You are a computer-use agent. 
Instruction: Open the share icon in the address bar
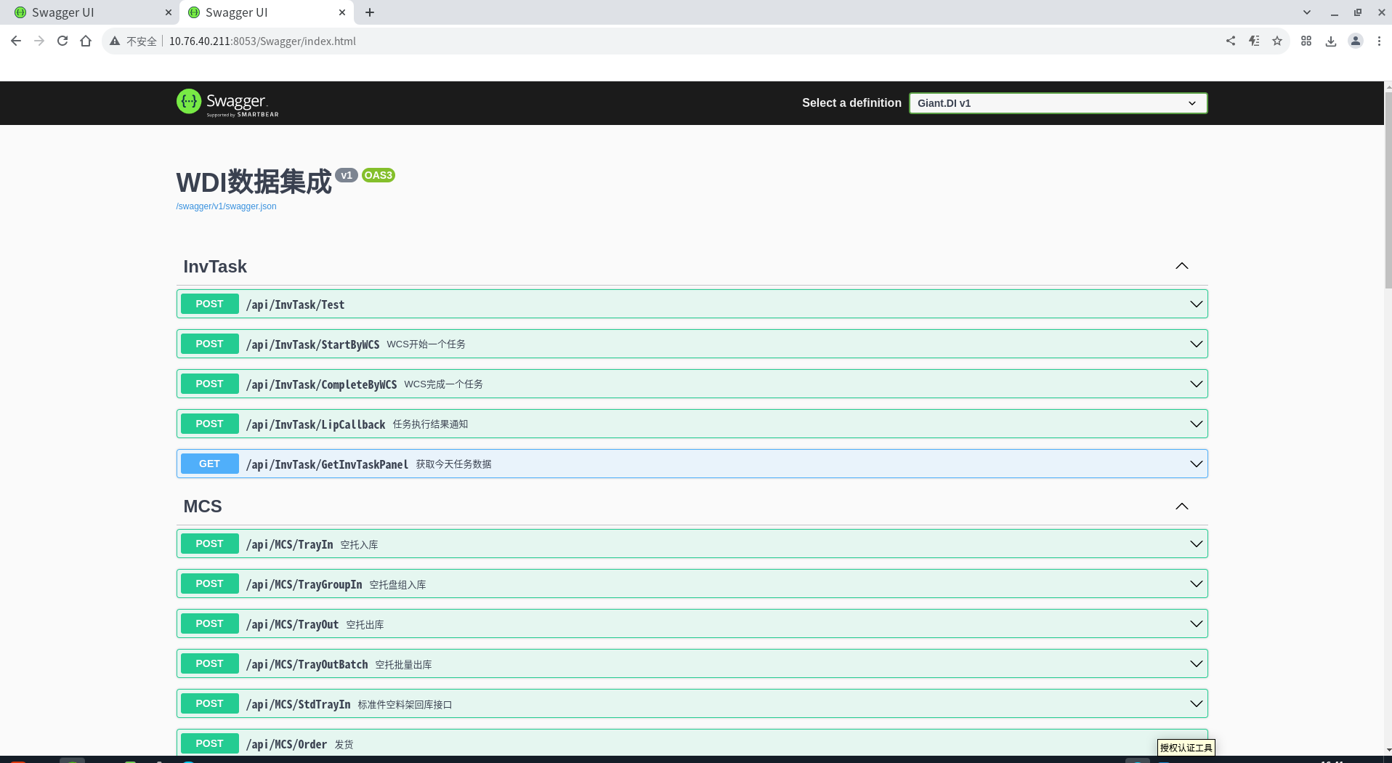1231,41
